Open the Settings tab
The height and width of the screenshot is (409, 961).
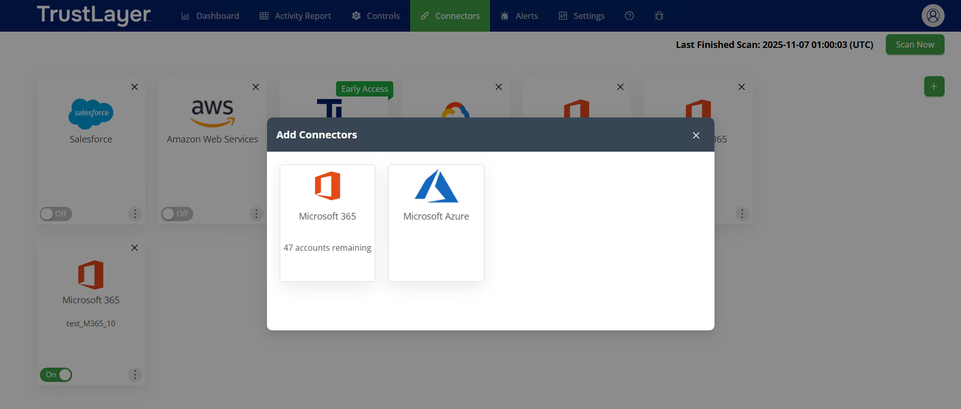point(582,16)
